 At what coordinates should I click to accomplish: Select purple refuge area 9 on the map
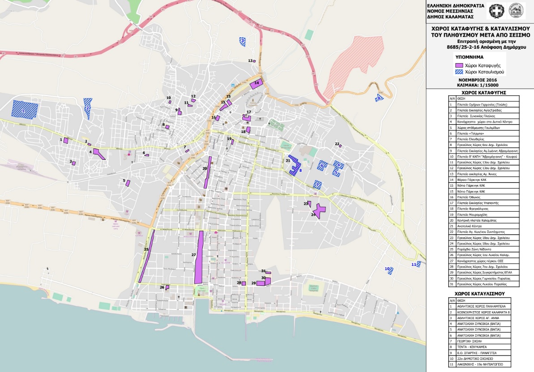pyautogui.click(x=179, y=111)
